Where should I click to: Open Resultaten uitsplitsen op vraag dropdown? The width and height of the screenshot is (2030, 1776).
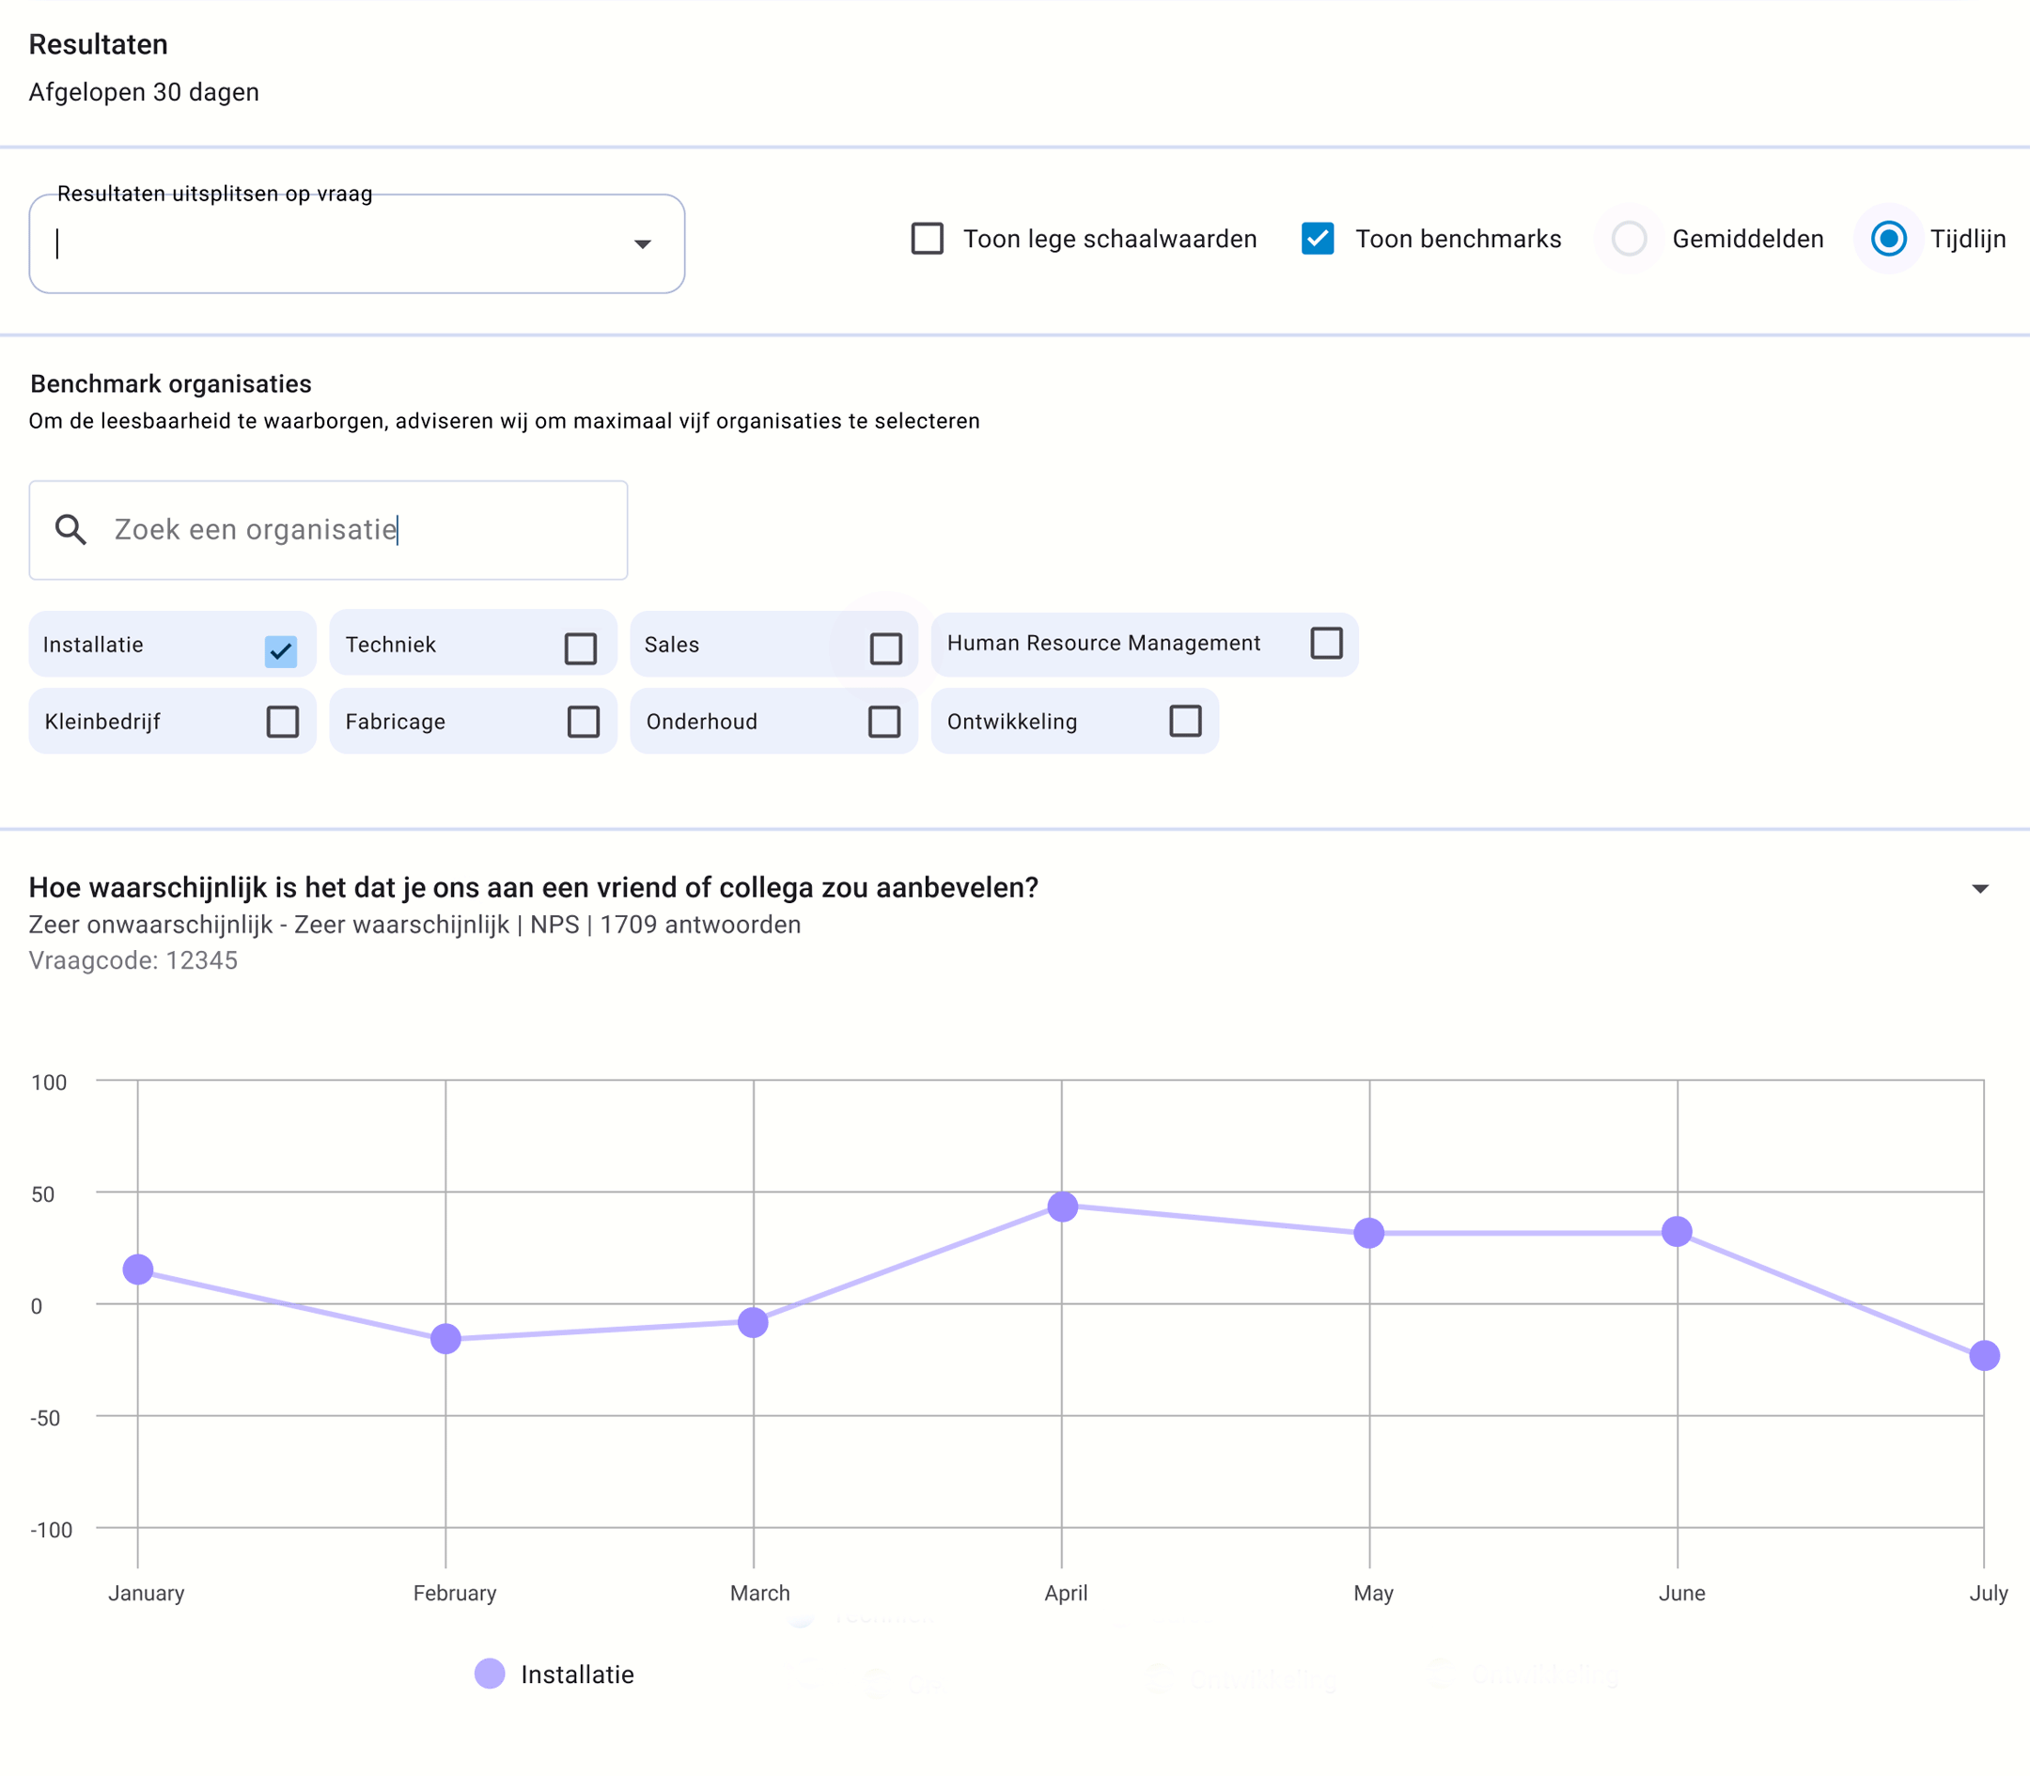click(642, 243)
